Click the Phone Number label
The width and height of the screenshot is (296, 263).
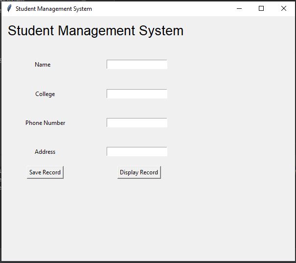[46, 123]
